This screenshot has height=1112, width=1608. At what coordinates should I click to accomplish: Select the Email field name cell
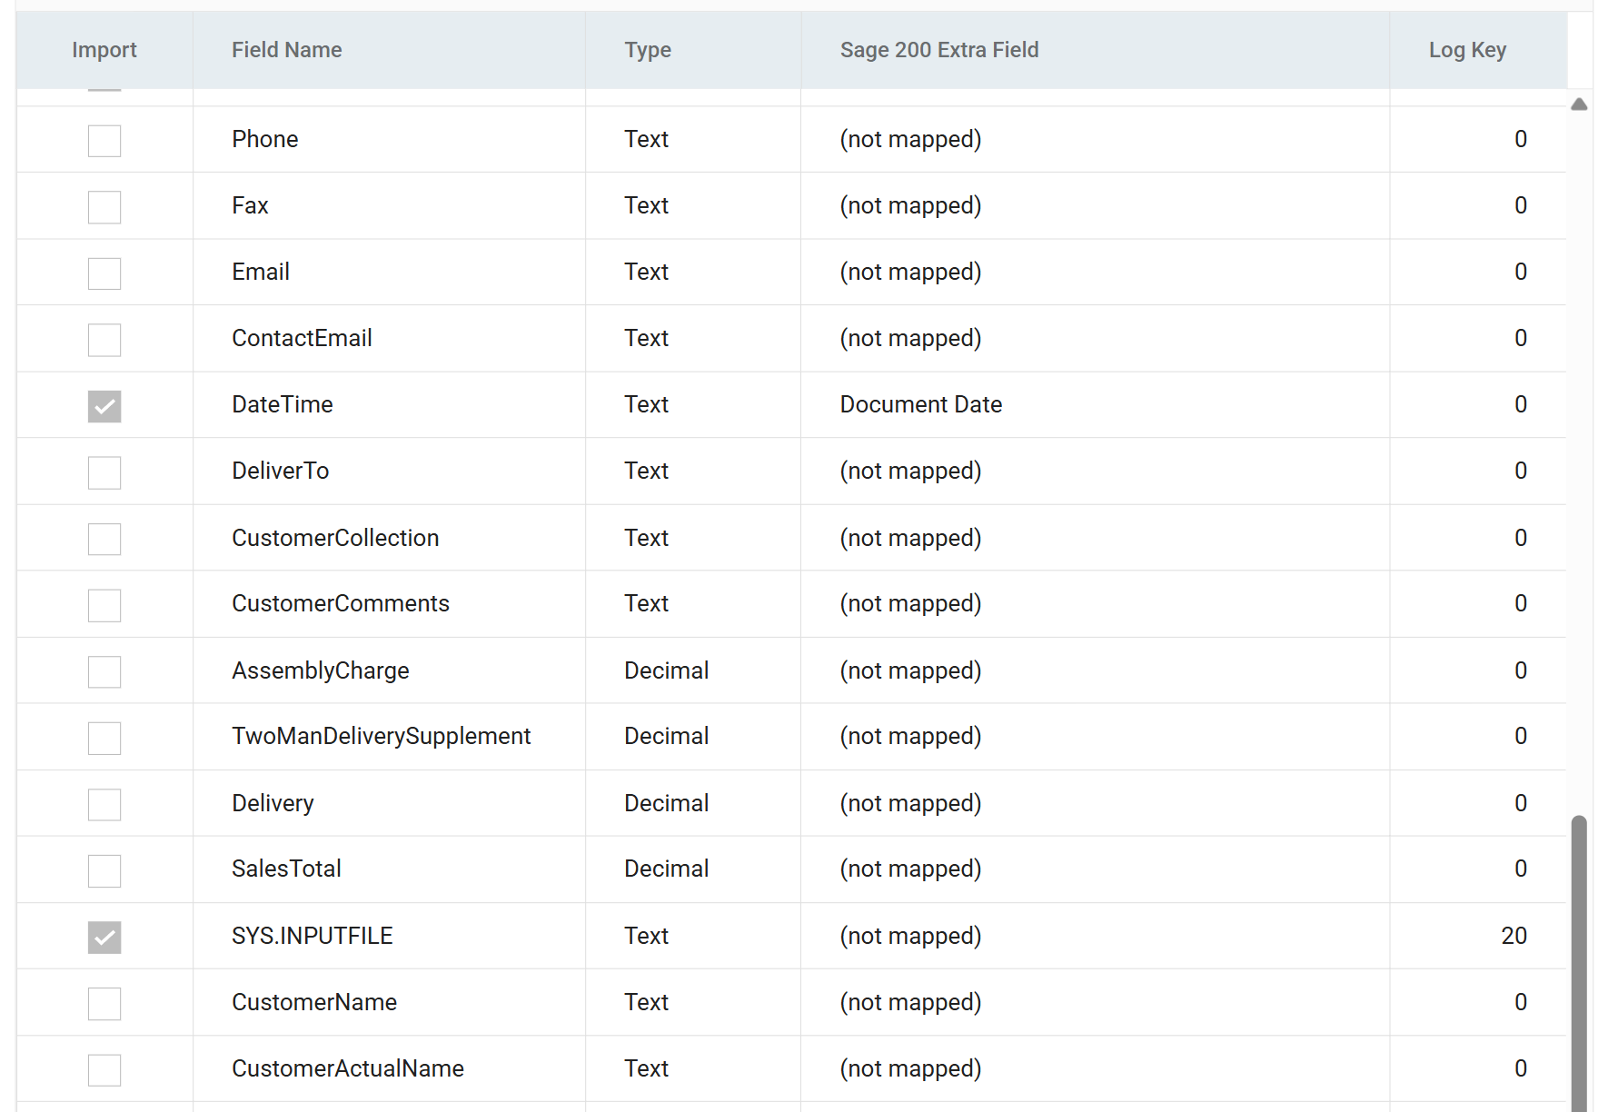(x=389, y=272)
